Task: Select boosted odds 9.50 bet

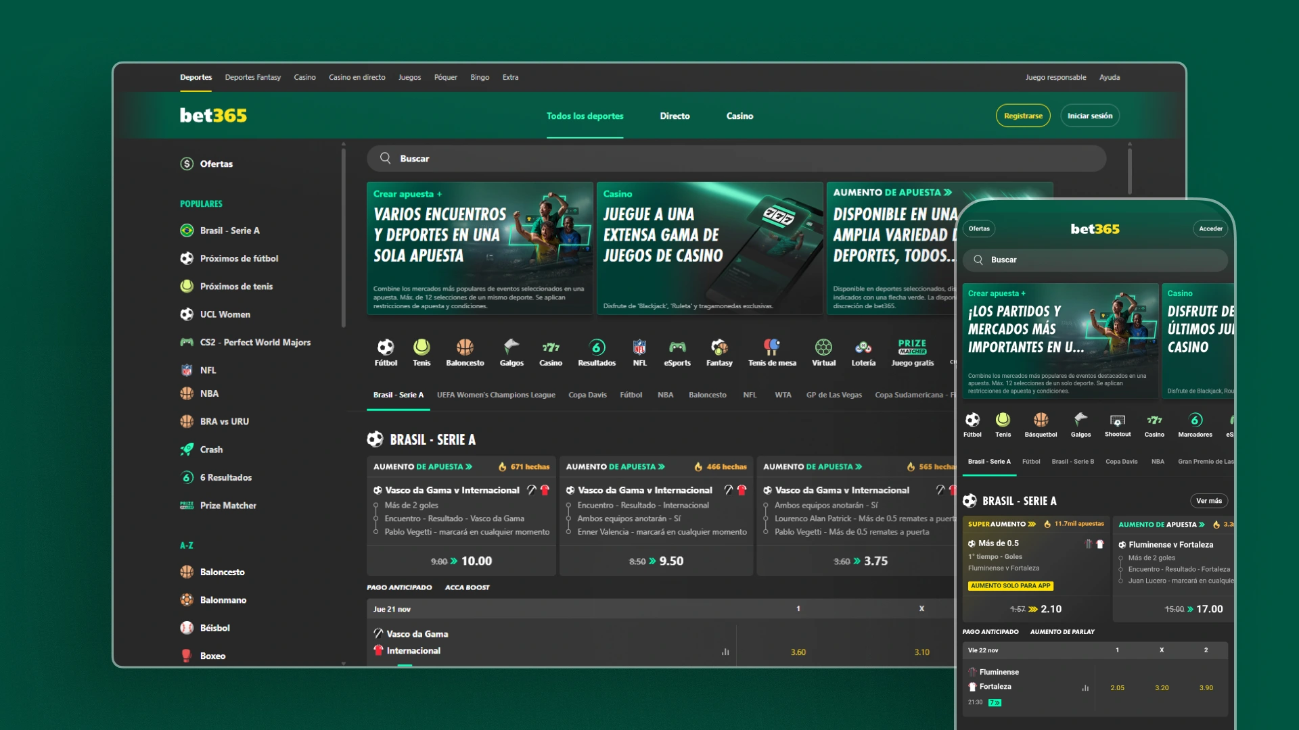Action: click(x=656, y=561)
